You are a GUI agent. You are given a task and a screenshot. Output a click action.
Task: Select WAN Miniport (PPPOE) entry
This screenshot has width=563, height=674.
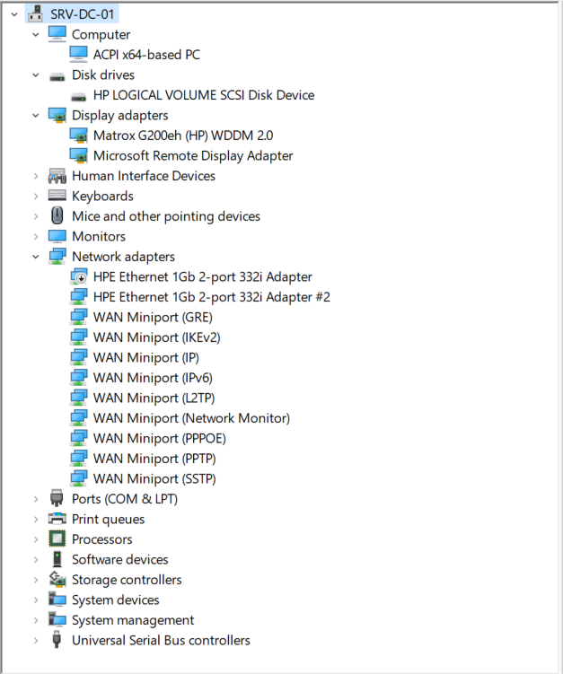pos(160,439)
